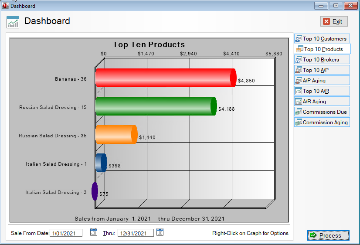Click the Italian Salad Dressing - 3 label
The width and height of the screenshot is (360, 245).
click(x=56, y=192)
